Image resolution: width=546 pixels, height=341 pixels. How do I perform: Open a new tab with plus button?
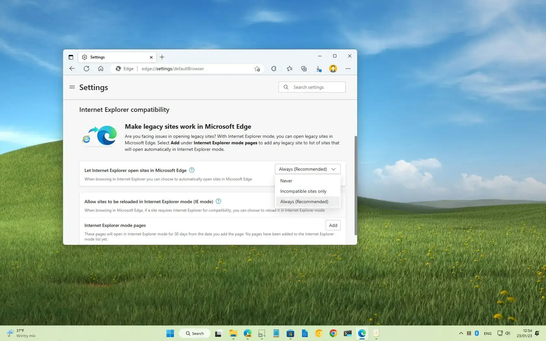[x=162, y=57]
